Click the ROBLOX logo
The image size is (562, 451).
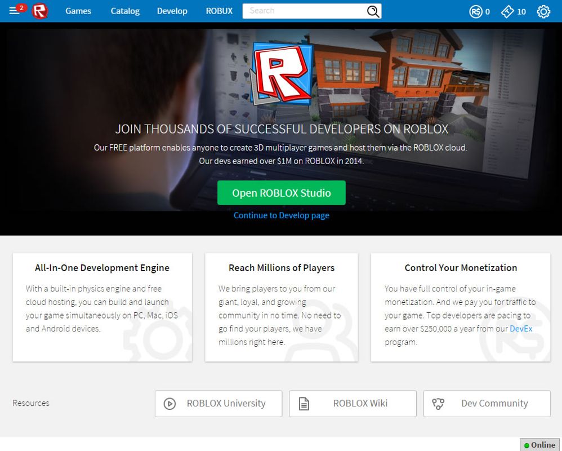(x=39, y=11)
